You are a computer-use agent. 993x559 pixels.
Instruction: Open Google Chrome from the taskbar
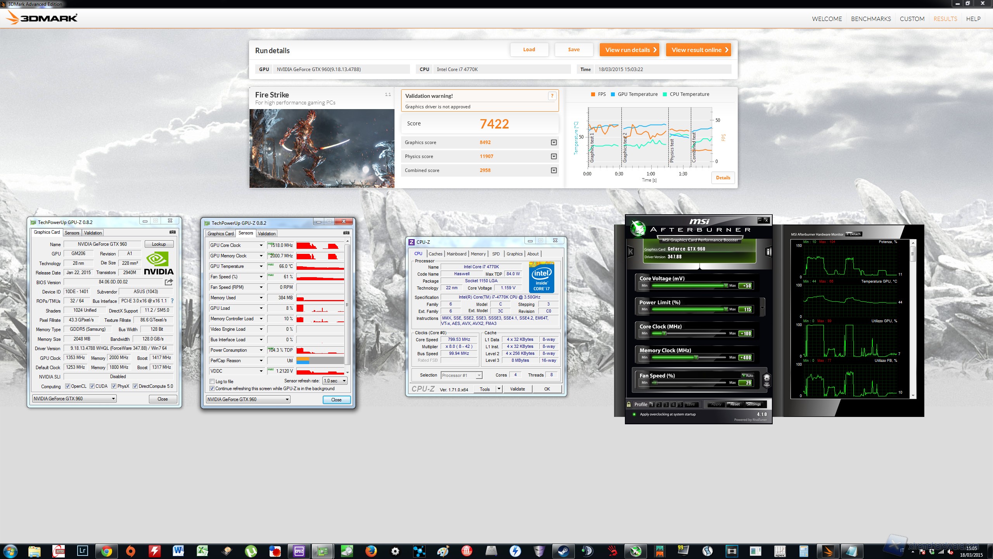[x=106, y=551]
